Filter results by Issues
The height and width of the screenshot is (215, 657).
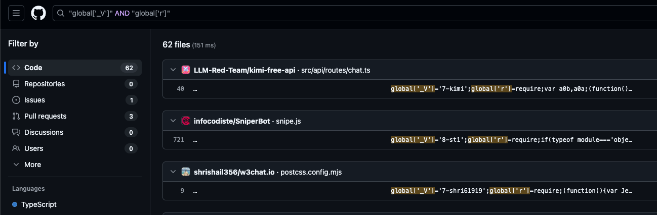click(34, 100)
